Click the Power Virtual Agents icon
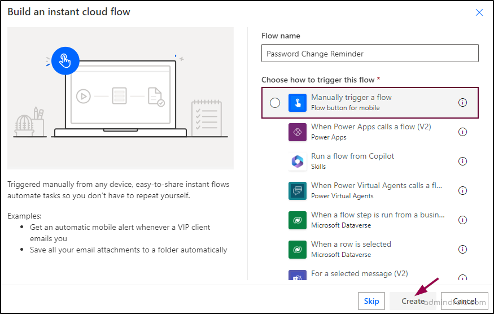The height and width of the screenshot is (314, 494). point(297,191)
